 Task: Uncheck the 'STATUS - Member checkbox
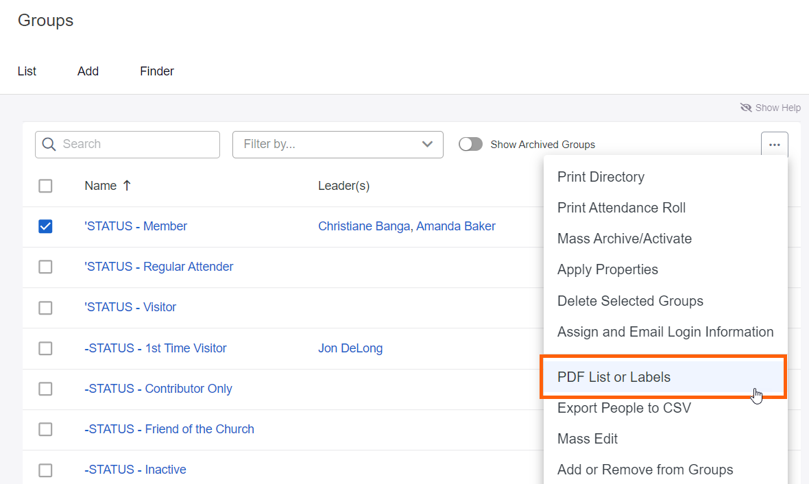point(45,226)
